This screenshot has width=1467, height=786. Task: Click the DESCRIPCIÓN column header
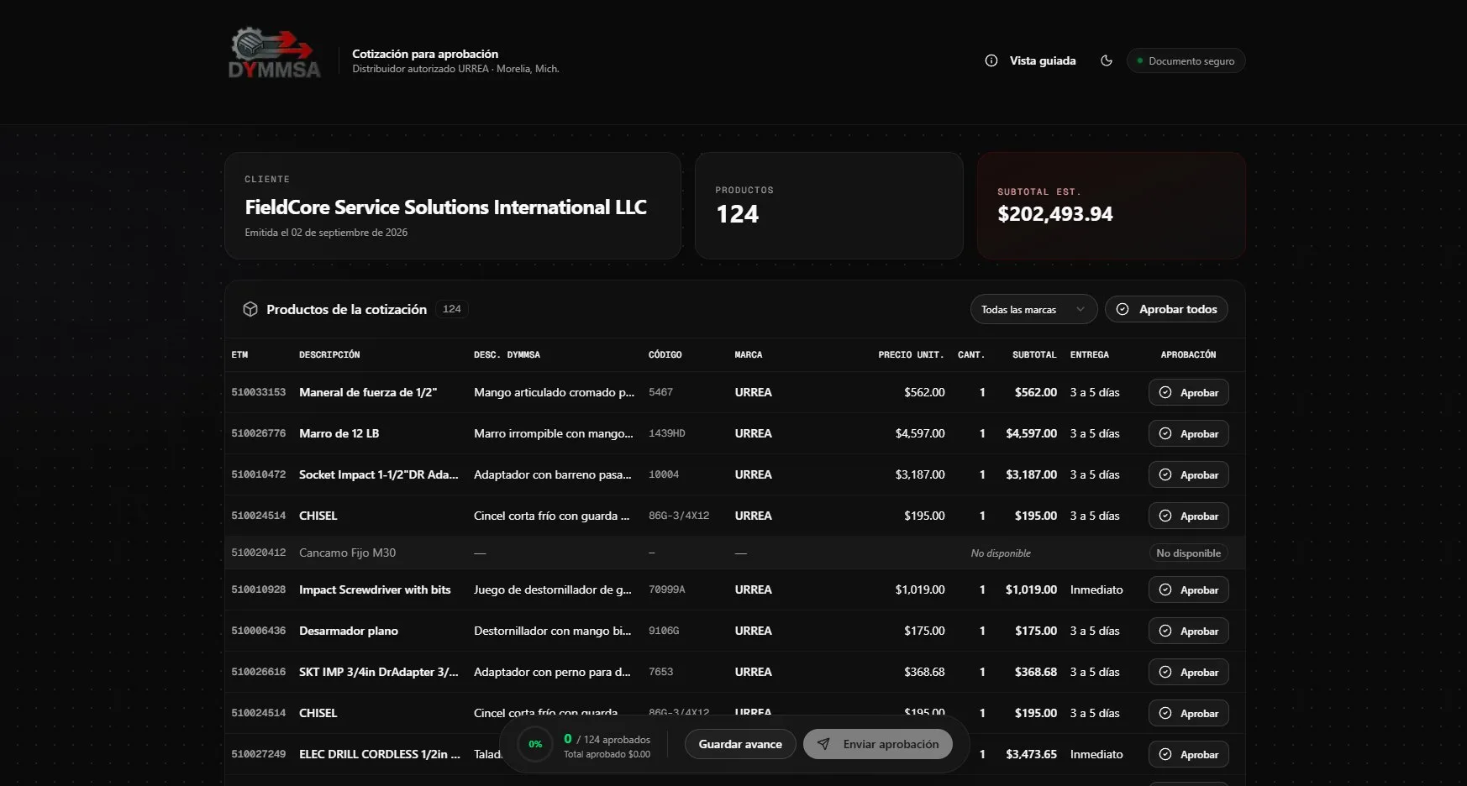(329, 354)
